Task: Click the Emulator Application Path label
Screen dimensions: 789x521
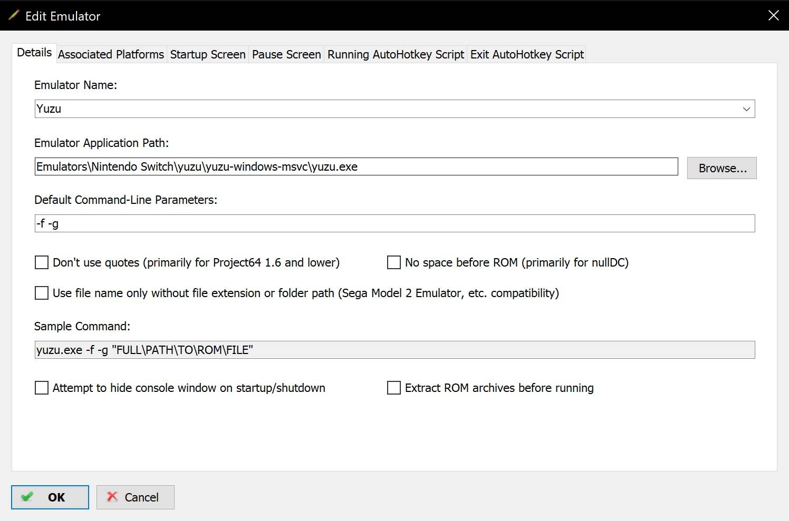Action: pos(101,143)
